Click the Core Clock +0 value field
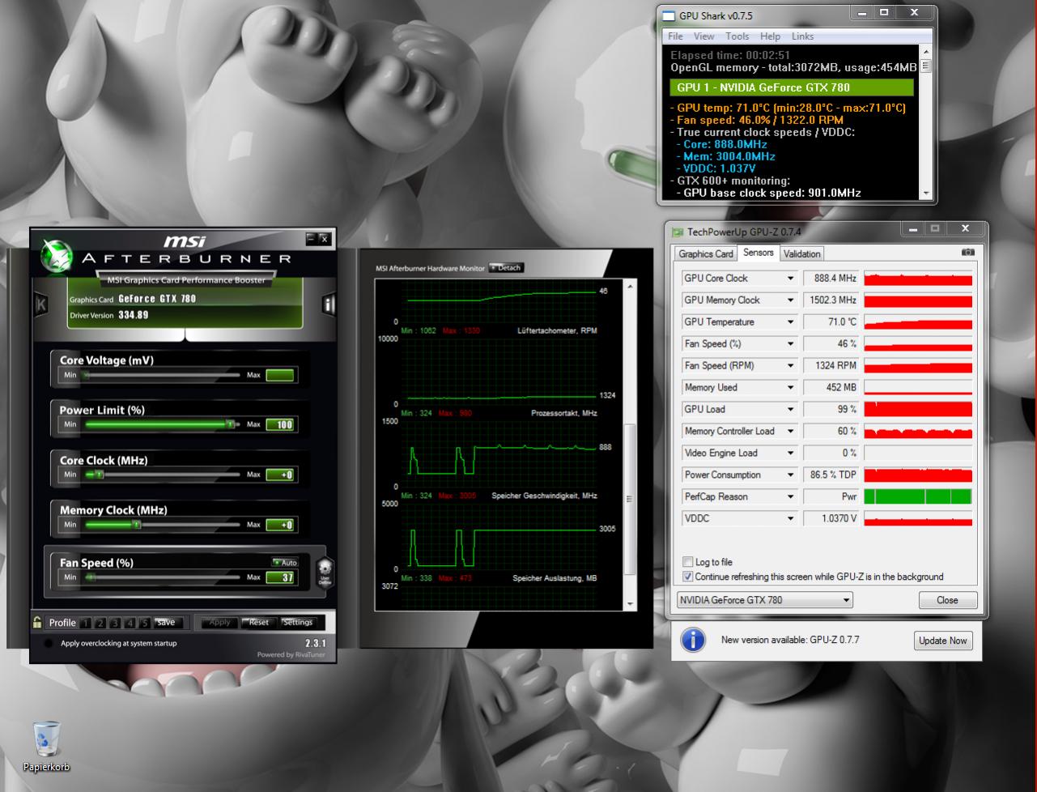 [280, 475]
